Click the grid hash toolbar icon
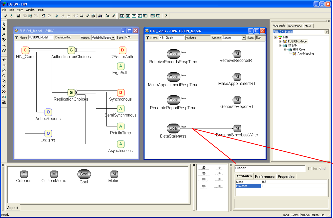 [81, 16]
